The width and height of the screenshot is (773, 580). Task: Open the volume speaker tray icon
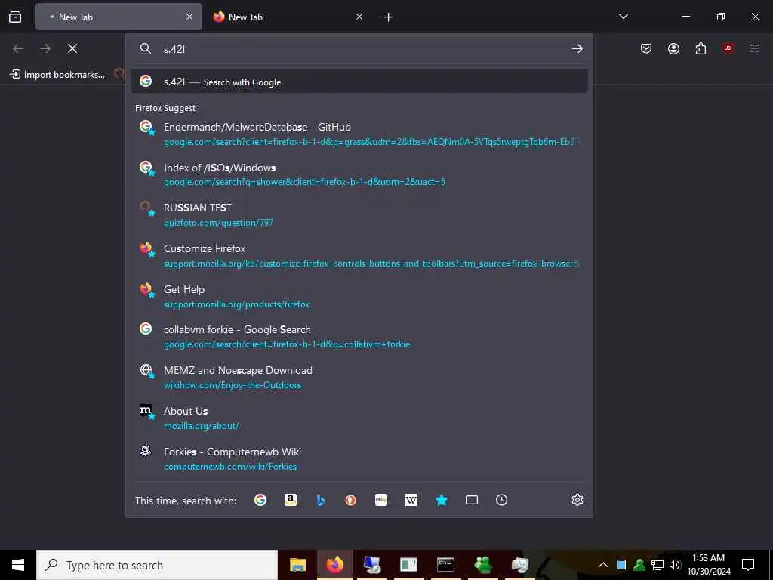675,565
